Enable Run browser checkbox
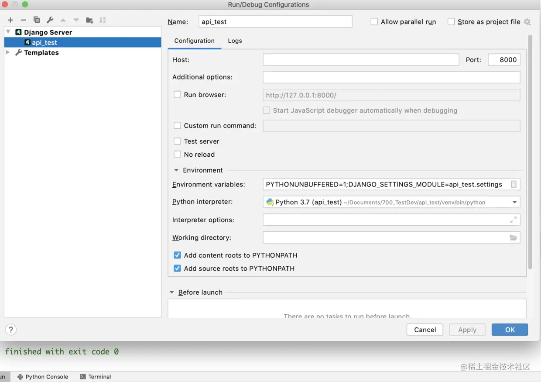 pos(178,95)
